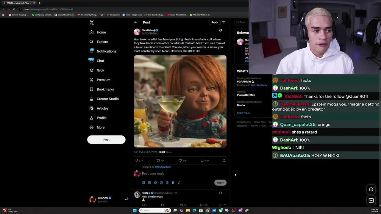Open Microsoft Edge from the taskbar
The image size is (381, 214).
pos(194,210)
